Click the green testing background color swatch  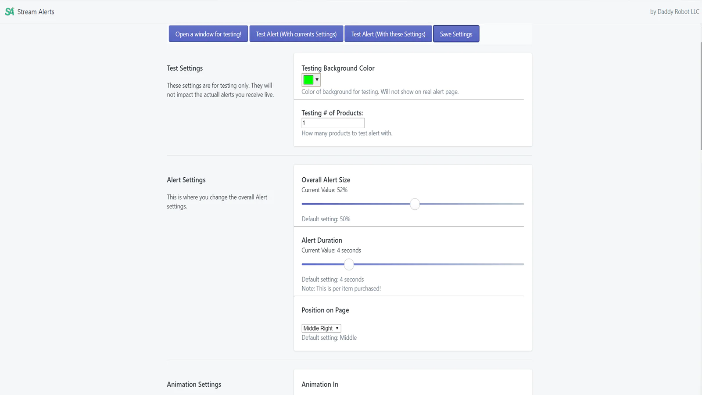tap(308, 80)
